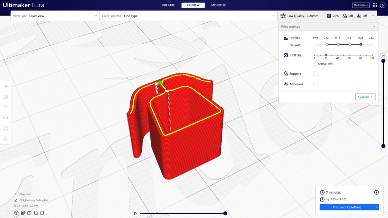Screen dimensions: 388x218
Task: Select the 0.12 profile radio point
Action: pos(327,44)
